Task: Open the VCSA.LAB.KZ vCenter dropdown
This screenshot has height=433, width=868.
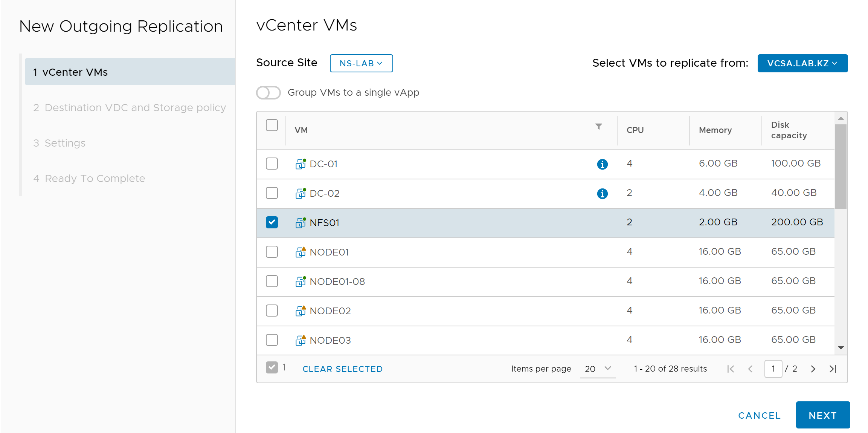Action: [802, 63]
